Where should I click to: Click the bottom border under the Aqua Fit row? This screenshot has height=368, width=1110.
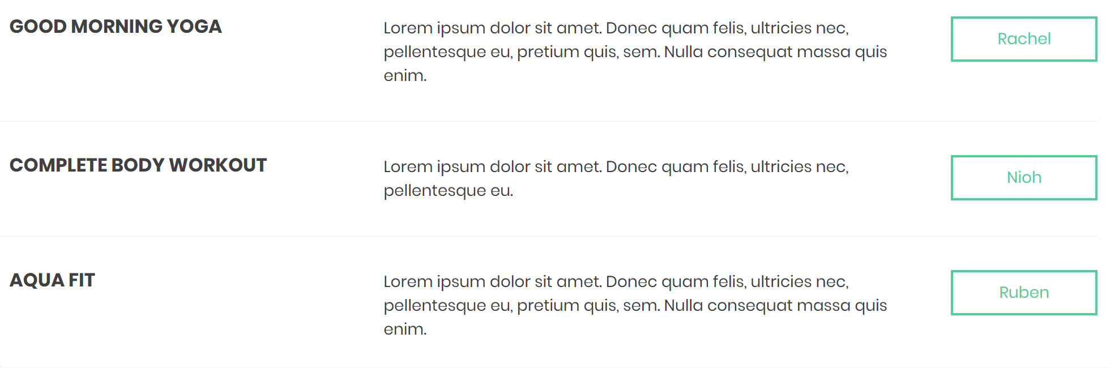coord(548,367)
